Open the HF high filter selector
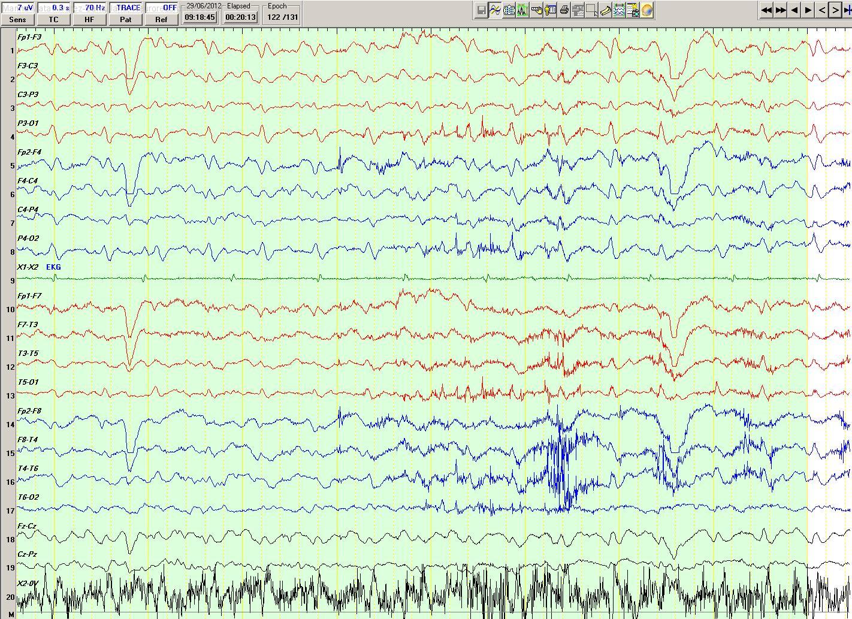The width and height of the screenshot is (852, 619). tap(89, 19)
